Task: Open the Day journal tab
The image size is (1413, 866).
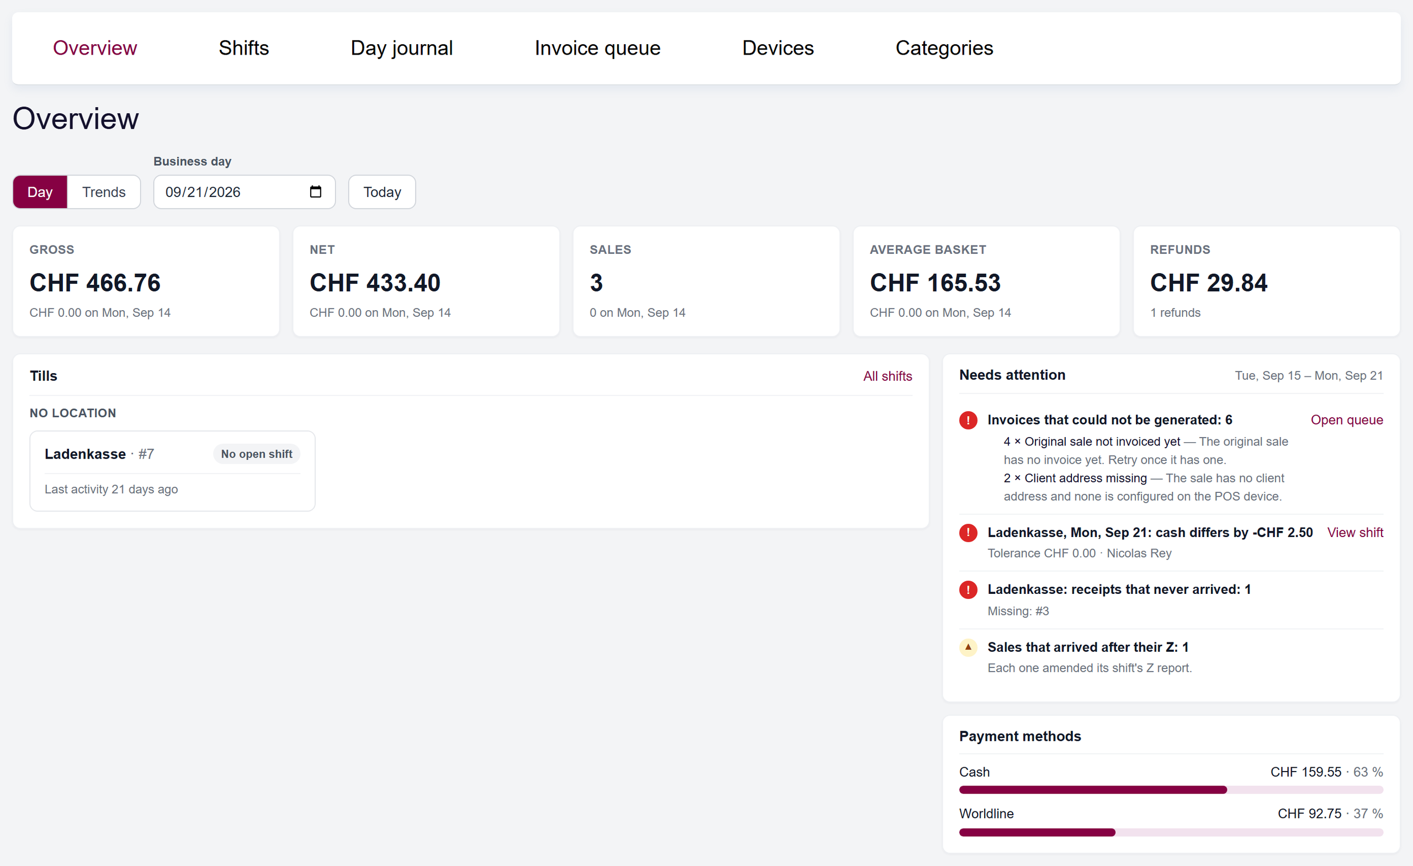Action: tap(402, 48)
